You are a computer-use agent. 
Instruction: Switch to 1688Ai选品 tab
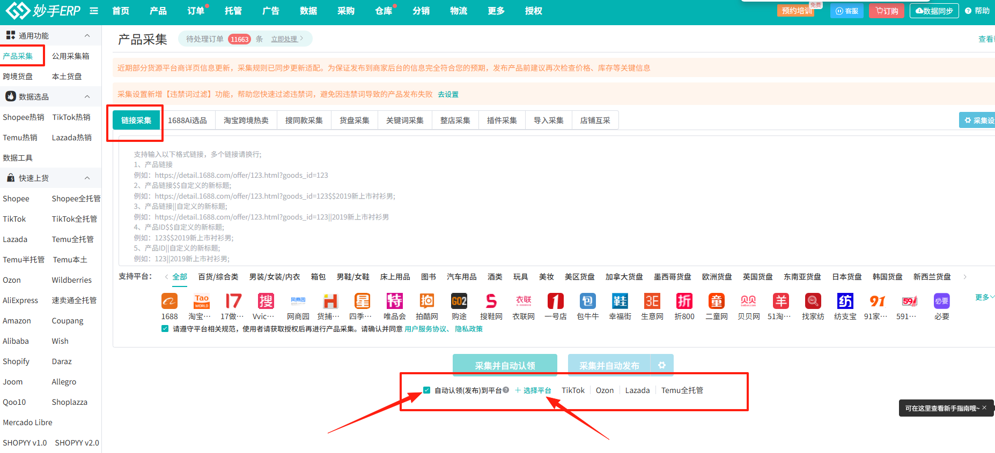[x=187, y=120]
